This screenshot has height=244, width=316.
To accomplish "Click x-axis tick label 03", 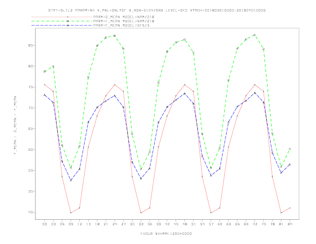I will [53, 224].
